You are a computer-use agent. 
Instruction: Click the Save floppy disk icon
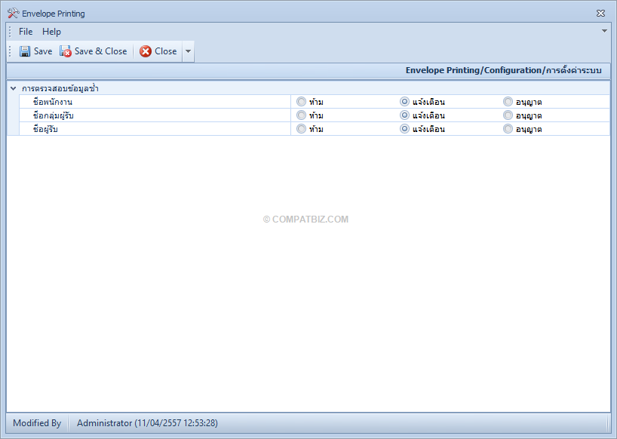coord(25,51)
